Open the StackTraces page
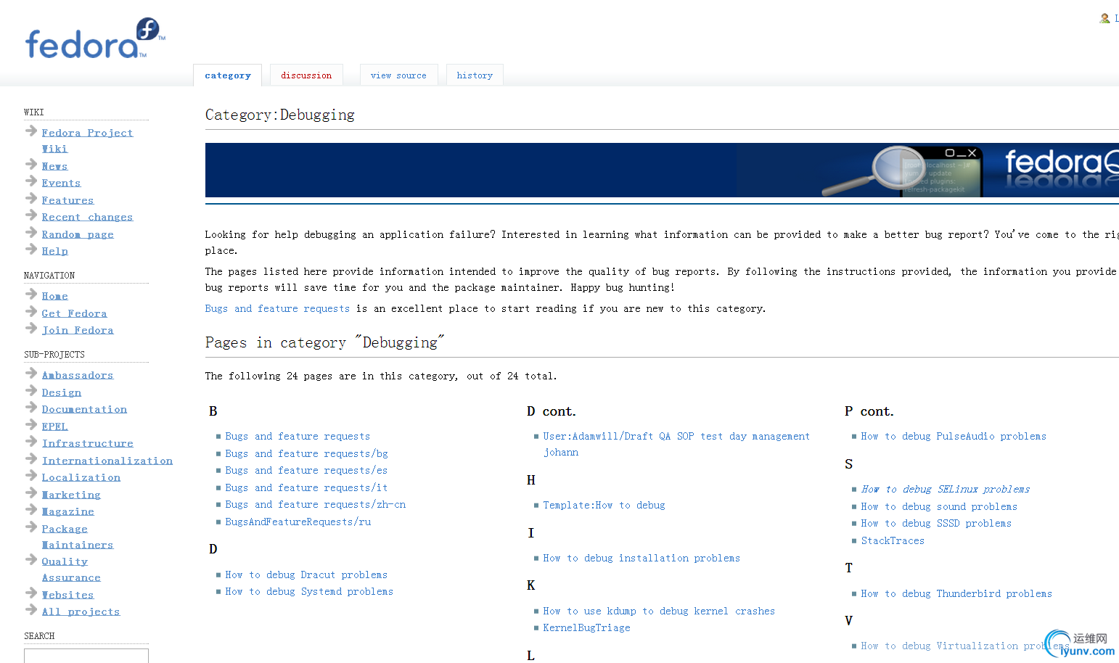The width and height of the screenshot is (1119, 663). click(893, 540)
